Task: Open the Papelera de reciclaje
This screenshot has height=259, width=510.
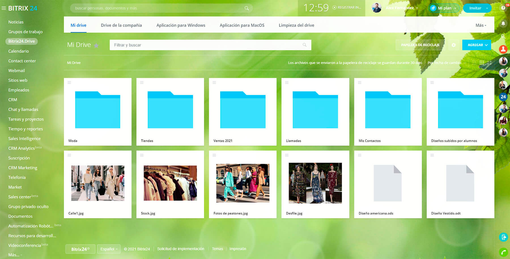Action: [420, 45]
